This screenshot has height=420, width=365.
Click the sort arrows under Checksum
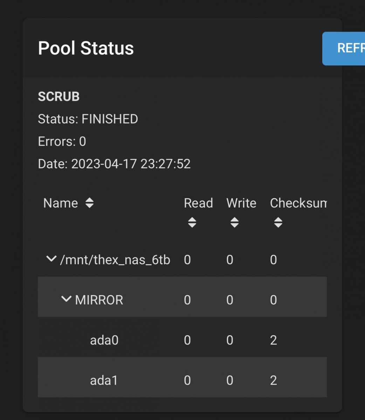pyautogui.click(x=278, y=223)
